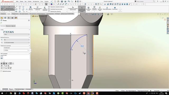Toggle add parentheses (xx) button

pyautogui.click(x=2, y=56)
